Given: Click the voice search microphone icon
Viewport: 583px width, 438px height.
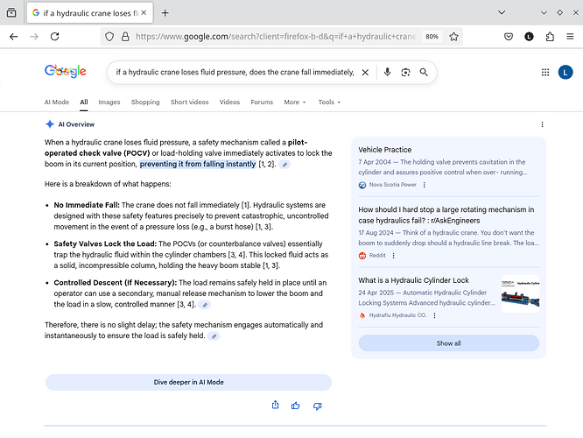Looking at the screenshot, I should [387, 72].
